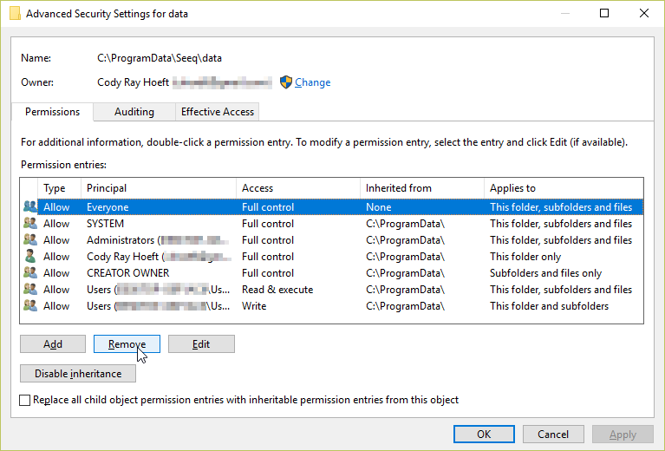Click the Change owner link

click(312, 82)
